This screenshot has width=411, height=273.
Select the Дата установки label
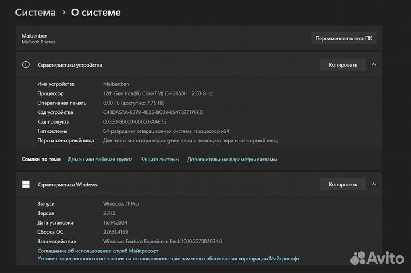coord(55,222)
